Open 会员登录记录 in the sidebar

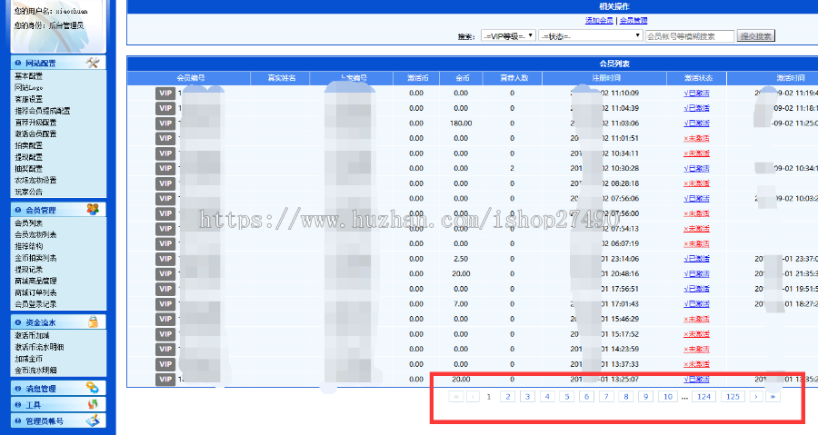click(35, 303)
